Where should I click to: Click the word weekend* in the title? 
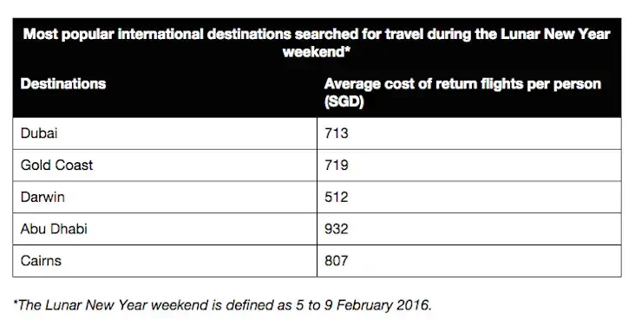point(317,52)
